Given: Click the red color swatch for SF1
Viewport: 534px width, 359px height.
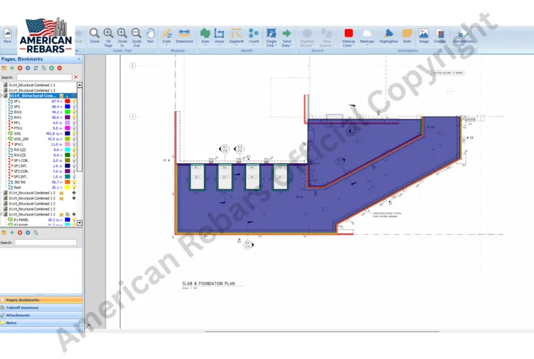Looking at the screenshot, I should click(67, 101).
